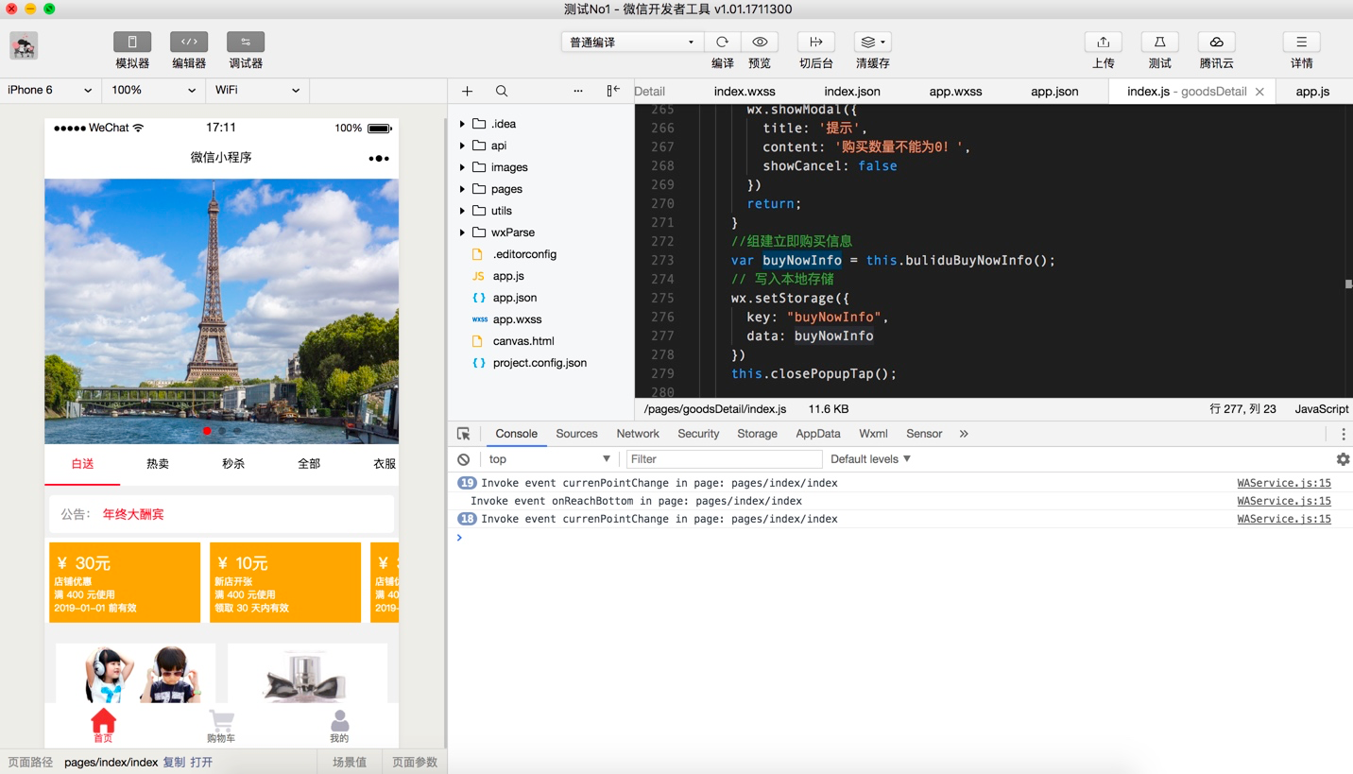Toggle the debugger panel (调试器)
Viewport: 1353px width, 774px height.
coord(246,43)
